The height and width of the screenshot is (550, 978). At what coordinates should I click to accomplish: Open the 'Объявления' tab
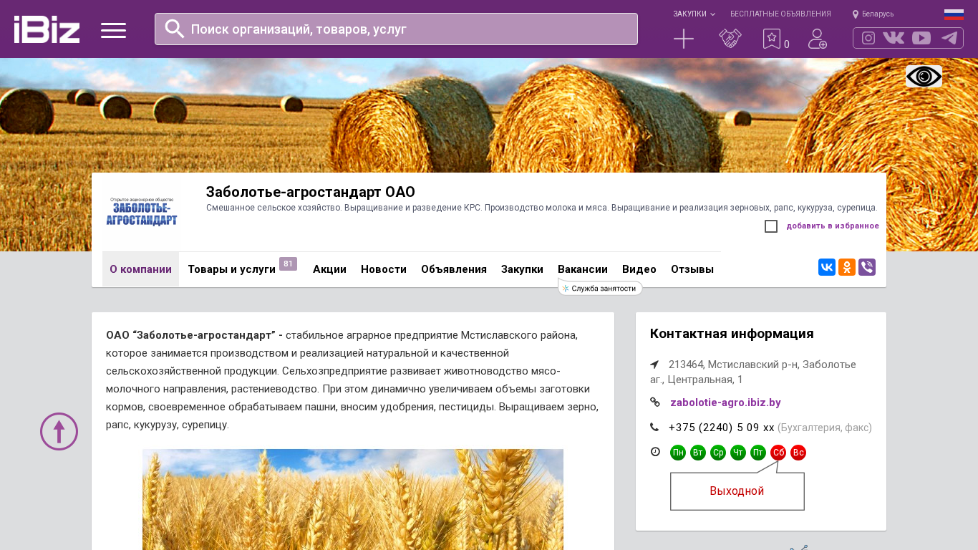click(454, 269)
